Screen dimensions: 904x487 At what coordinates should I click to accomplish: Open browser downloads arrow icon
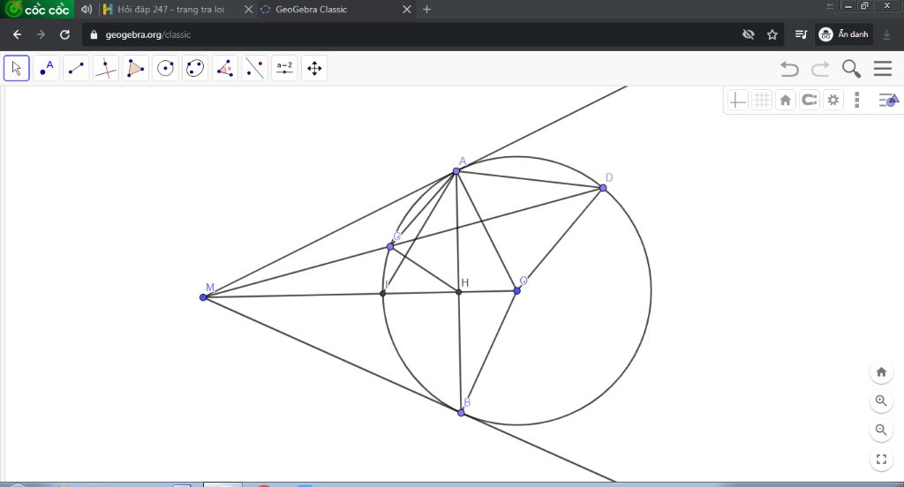886,34
